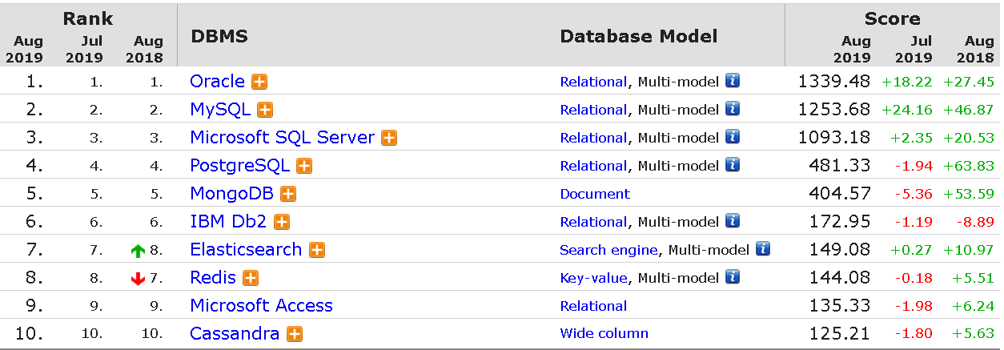This screenshot has height=350, width=1004.
Task: Follow the Search engine model link
Action: (x=608, y=250)
